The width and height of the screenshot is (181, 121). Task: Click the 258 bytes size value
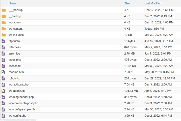[x=130, y=78]
